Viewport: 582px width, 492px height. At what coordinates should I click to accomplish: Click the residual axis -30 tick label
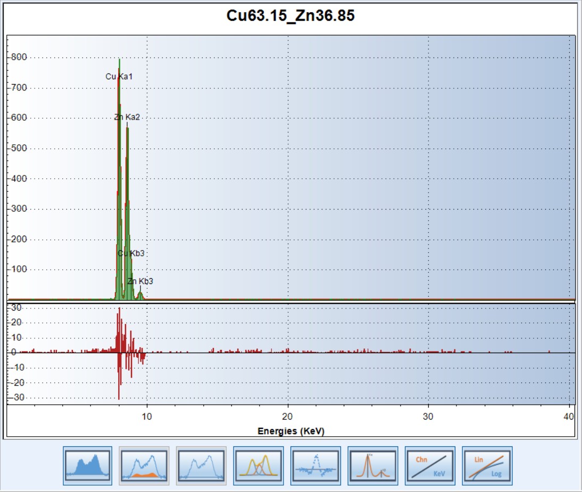pyautogui.click(x=16, y=397)
